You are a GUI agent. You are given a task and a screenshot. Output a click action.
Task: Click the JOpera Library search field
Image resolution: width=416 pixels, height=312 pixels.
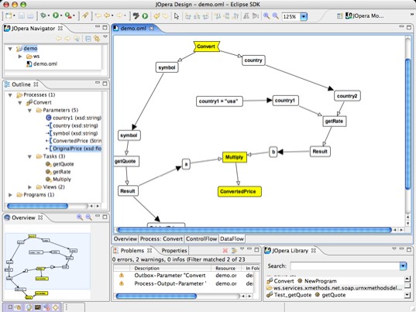345,266
